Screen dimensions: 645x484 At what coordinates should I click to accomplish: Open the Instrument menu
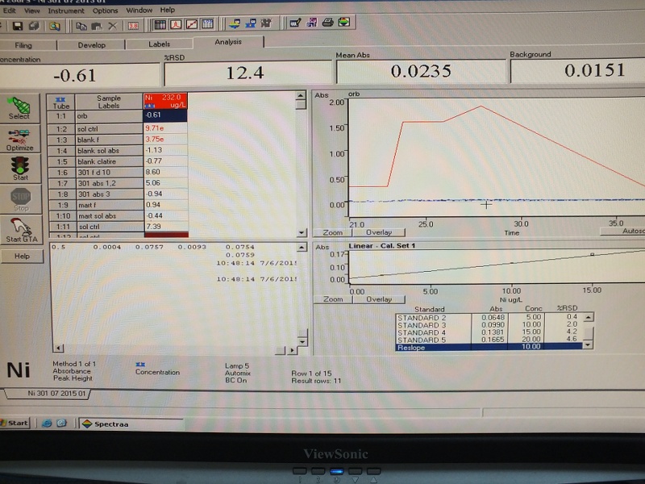point(65,10)
